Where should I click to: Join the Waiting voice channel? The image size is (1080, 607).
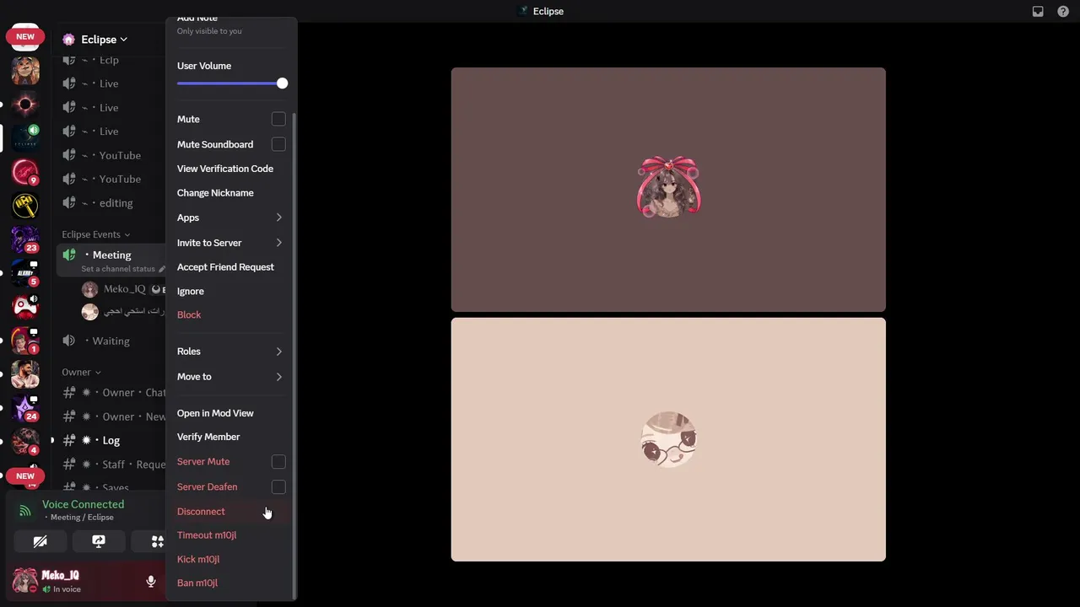111,341
